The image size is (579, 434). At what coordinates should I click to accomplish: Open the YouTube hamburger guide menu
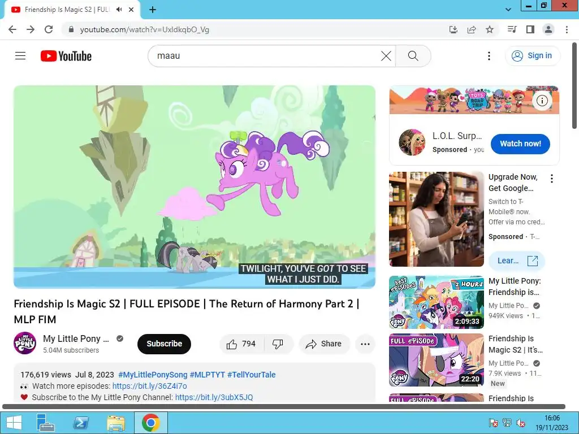tap(20, 56)
